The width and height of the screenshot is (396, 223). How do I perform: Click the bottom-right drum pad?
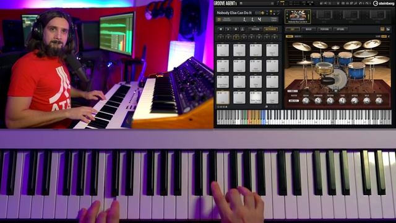click(272, 98)
